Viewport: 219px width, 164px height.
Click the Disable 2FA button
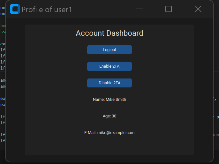pos(109,83)
